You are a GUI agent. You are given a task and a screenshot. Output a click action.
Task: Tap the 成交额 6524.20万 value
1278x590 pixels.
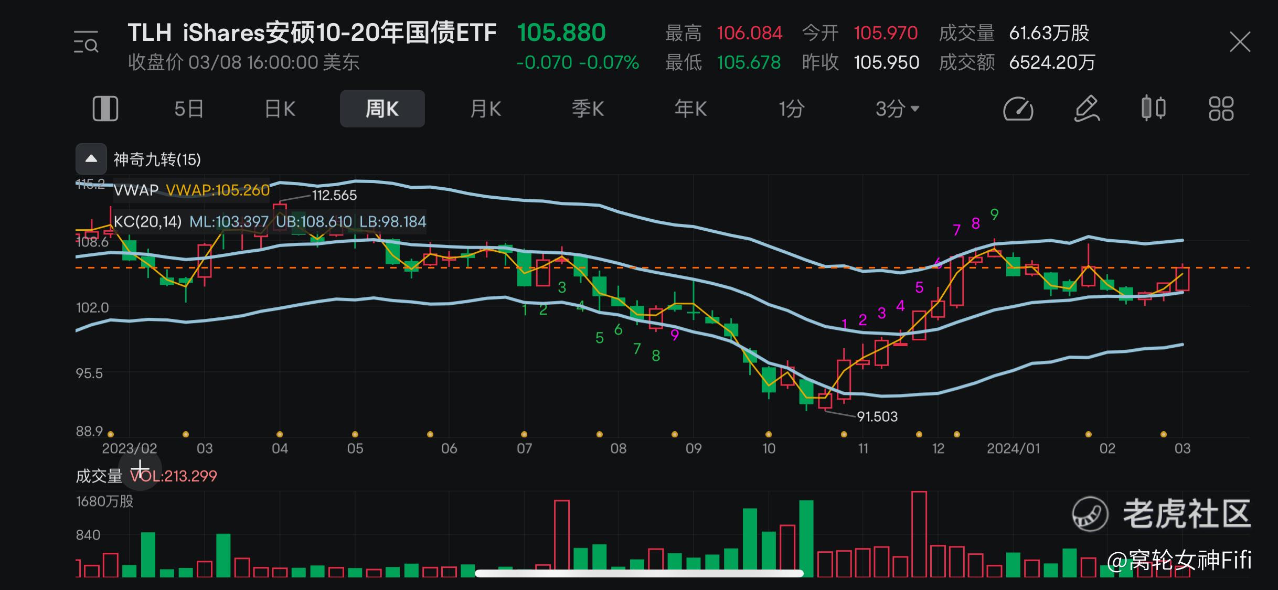coord(1052,62)
